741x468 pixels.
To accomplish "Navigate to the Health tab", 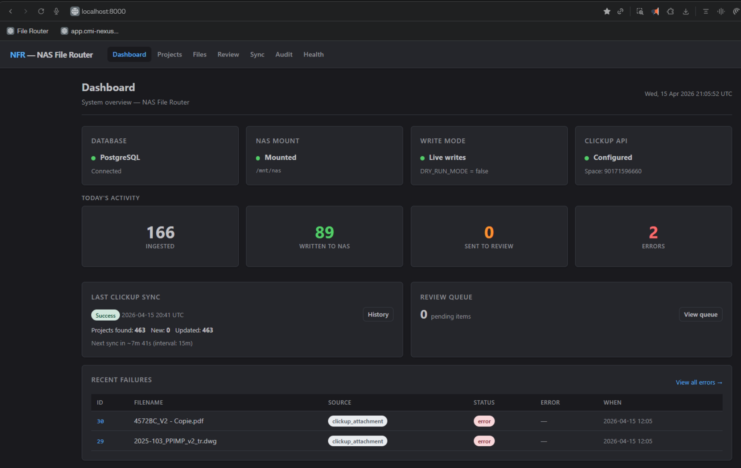I will point(314,54).
